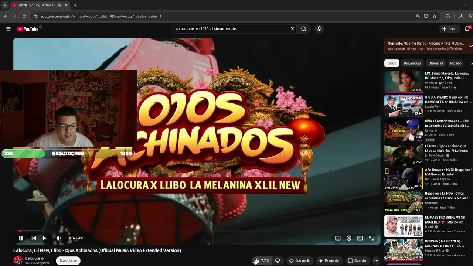Bookmark this page with the star
Viewport: 473px width, 266px height.
pyautogui.click(x=435, y=16)
